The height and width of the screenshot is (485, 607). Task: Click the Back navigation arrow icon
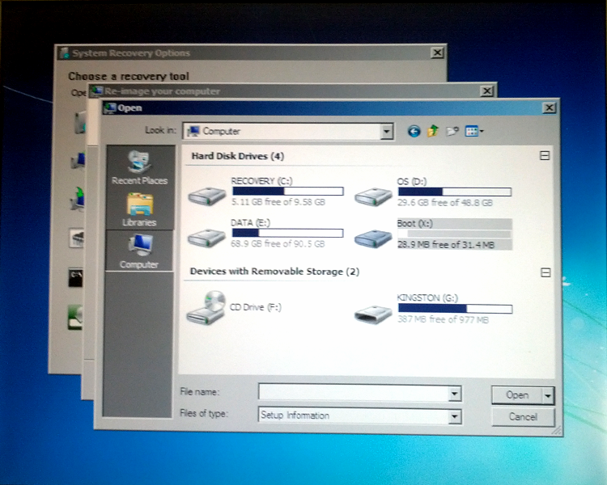(414, 131)
